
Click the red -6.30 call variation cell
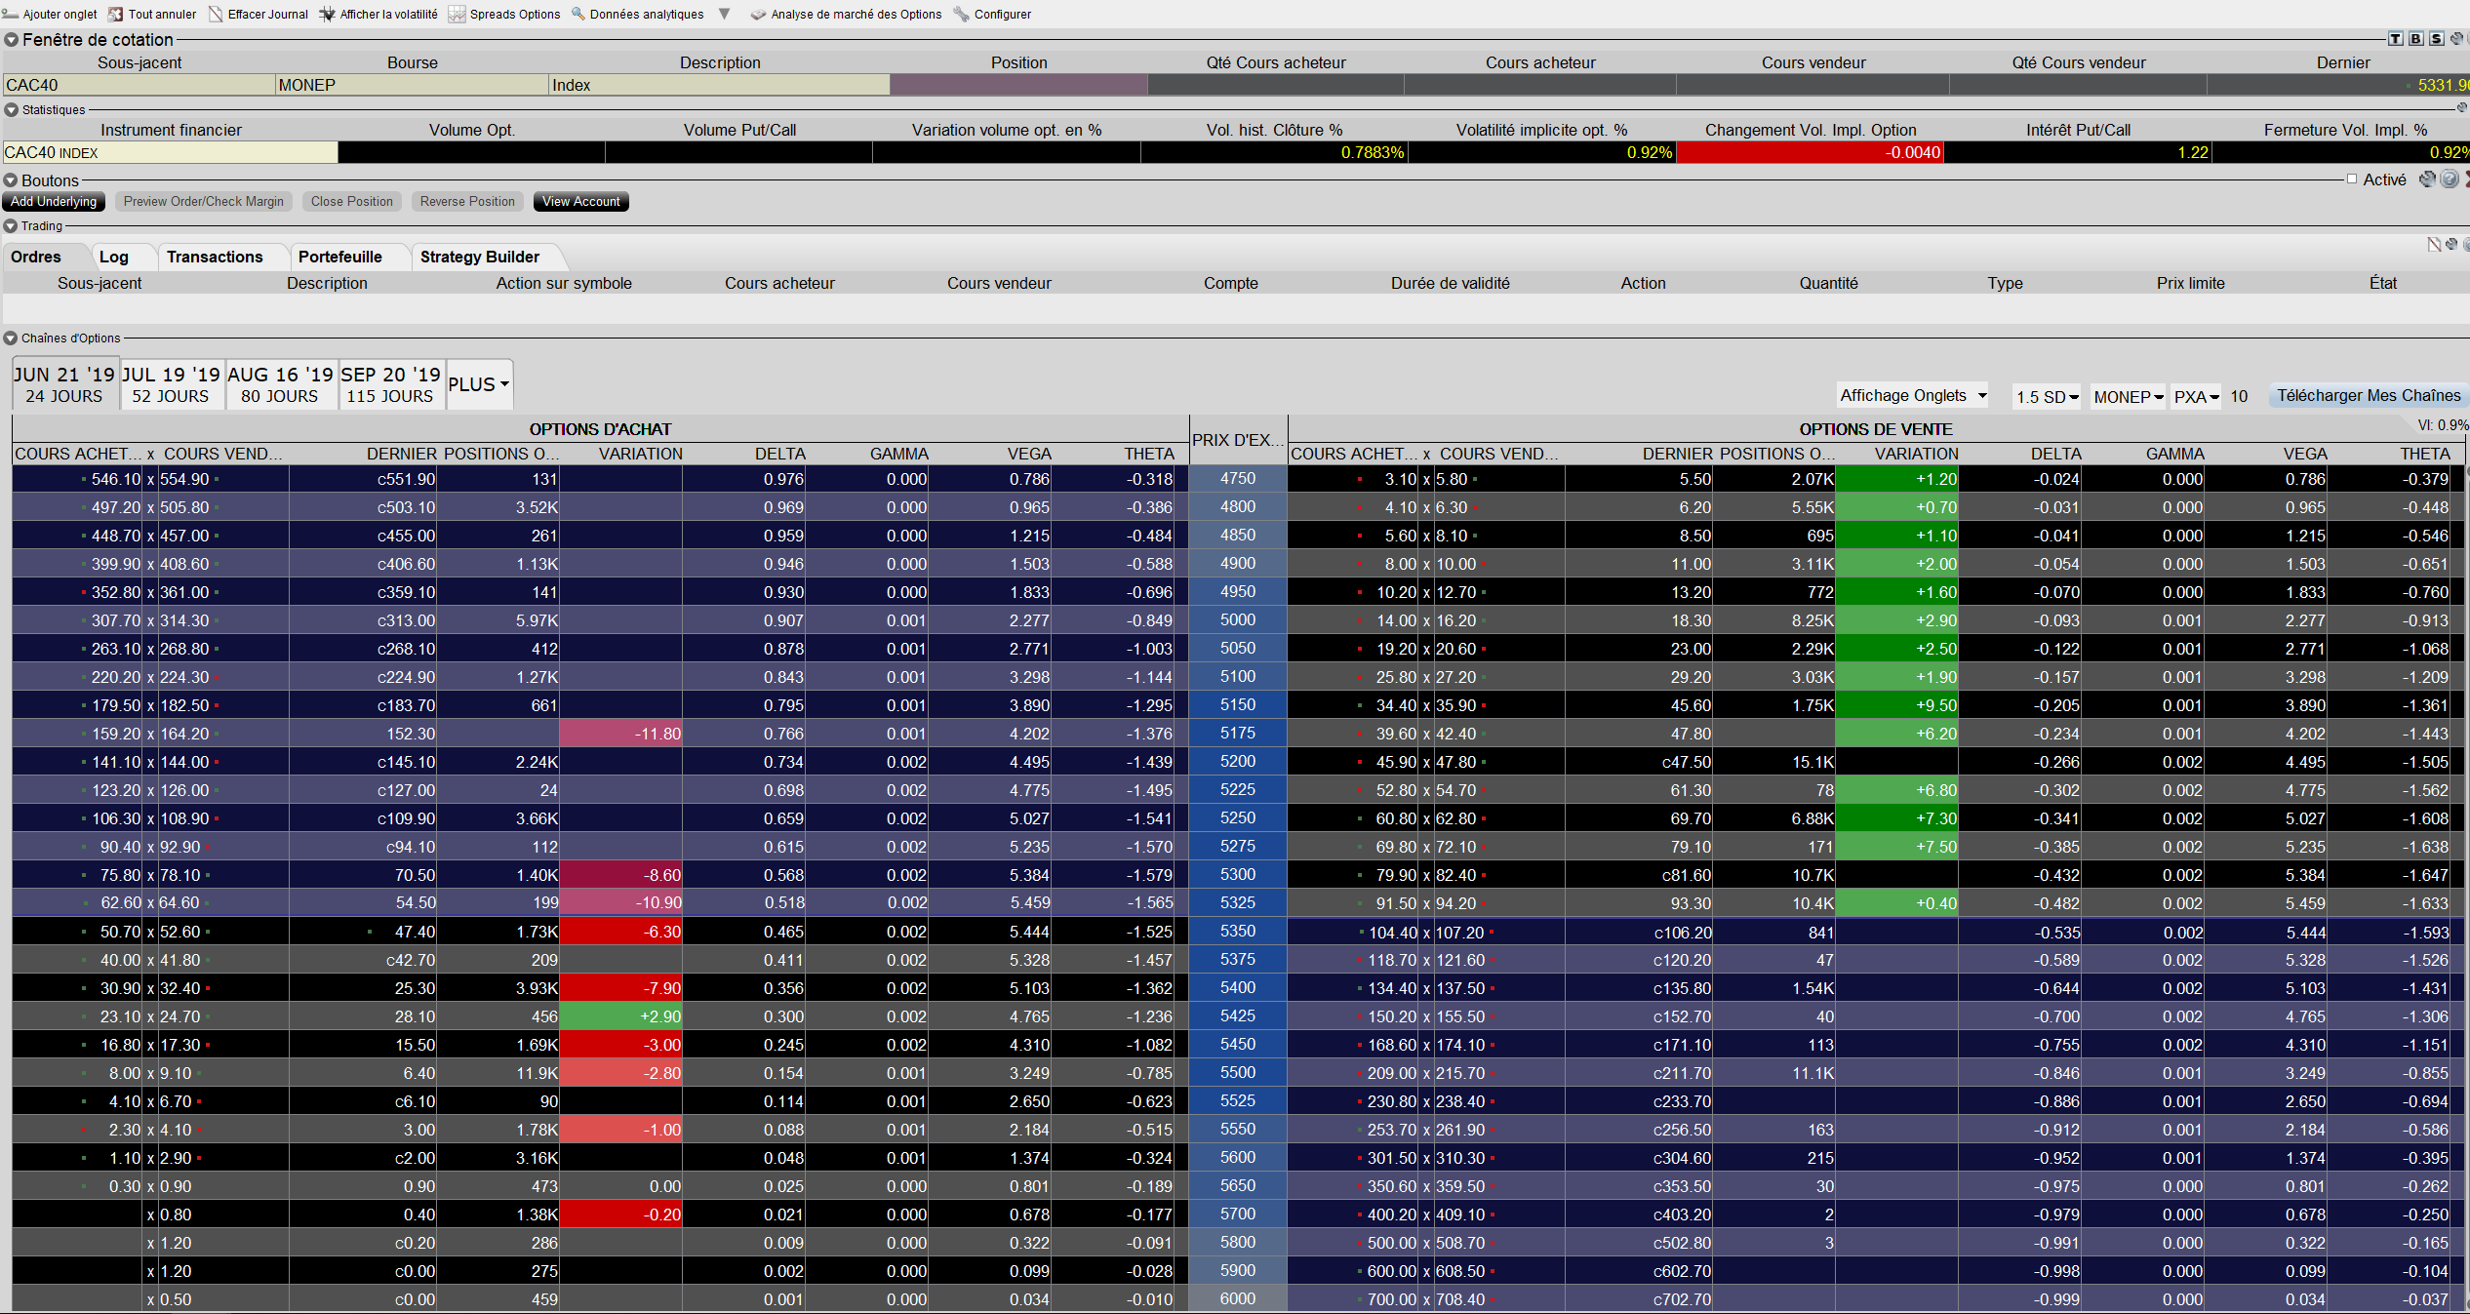pyautogui.click(x=620, y=932)
